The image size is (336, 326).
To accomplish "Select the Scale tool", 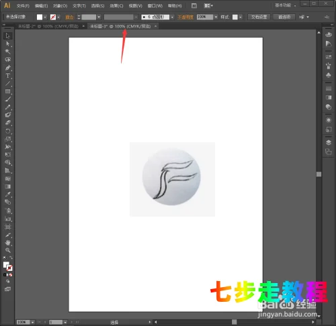I will [7, 139].
